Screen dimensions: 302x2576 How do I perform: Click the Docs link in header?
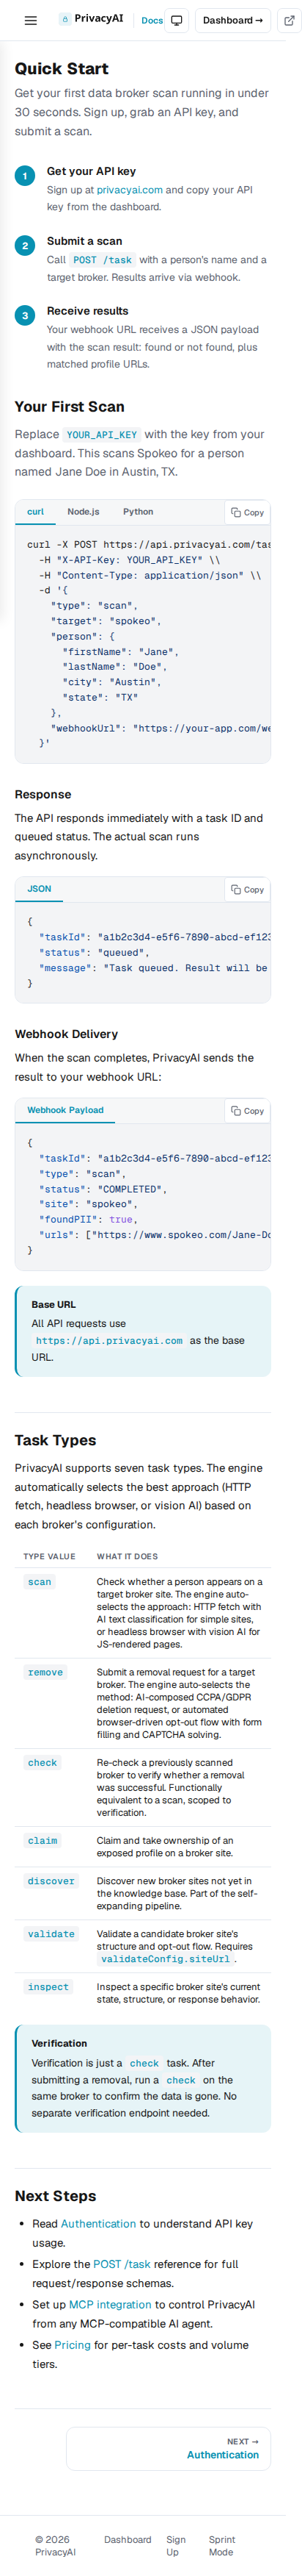click(152, 20)
